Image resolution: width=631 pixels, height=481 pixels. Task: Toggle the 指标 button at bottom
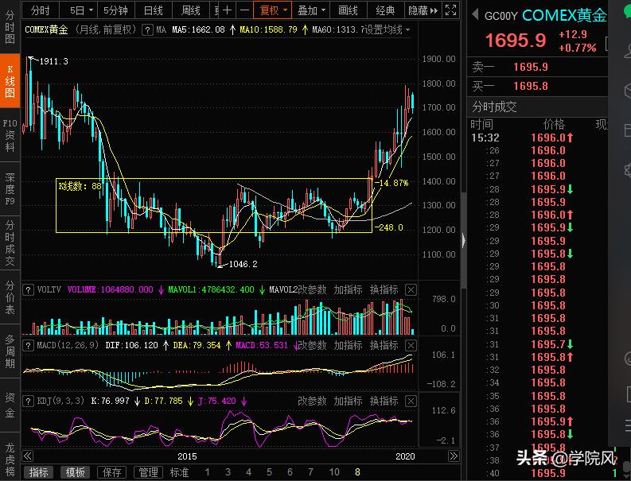coord(39,472)
